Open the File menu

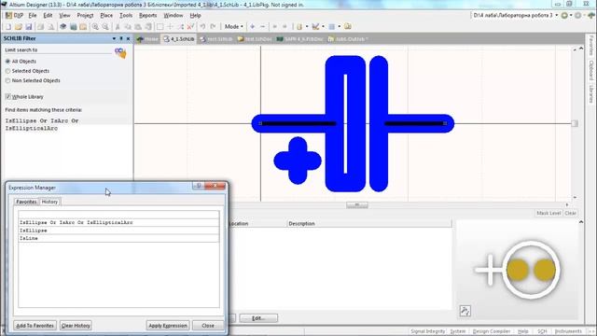33,15
